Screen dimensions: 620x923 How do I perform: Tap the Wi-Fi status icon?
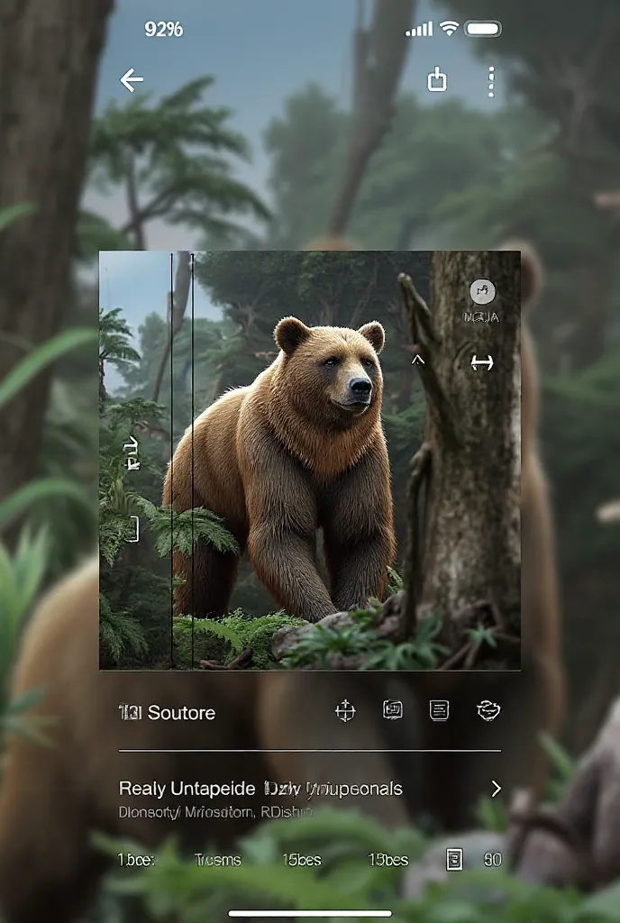pyautogui.click(x=449, y=28)
